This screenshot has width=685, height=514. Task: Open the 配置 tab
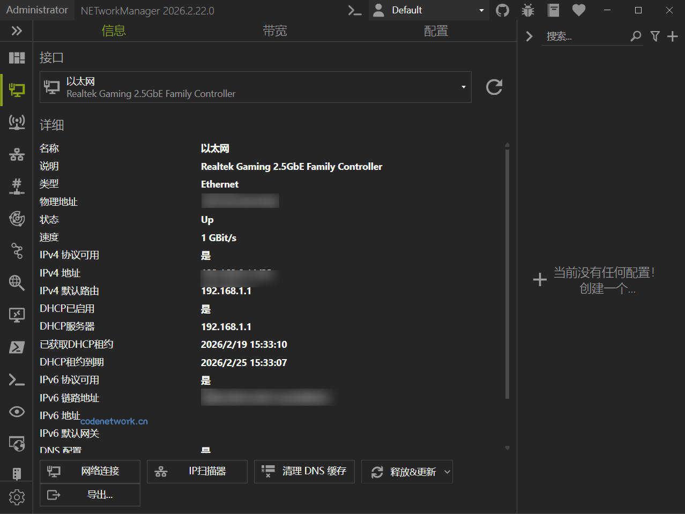coord(436,31)
